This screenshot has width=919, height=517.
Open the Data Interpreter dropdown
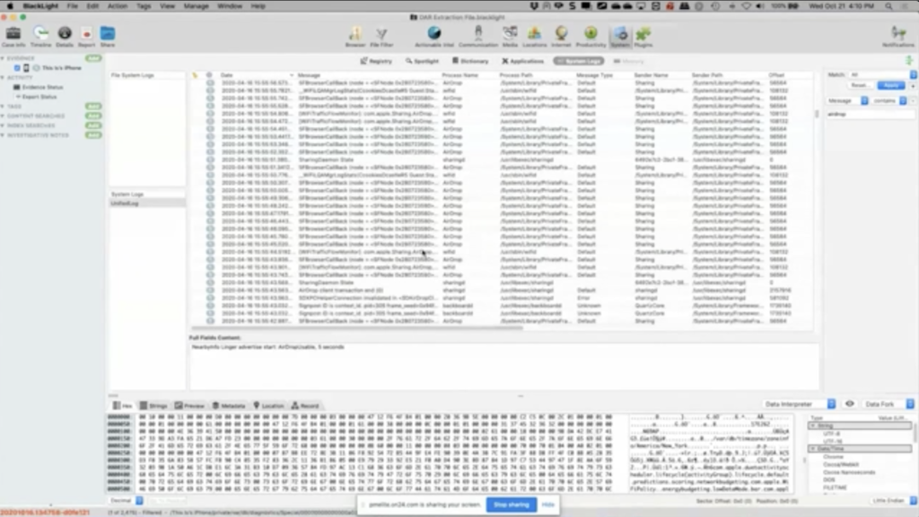pos(800,404)
